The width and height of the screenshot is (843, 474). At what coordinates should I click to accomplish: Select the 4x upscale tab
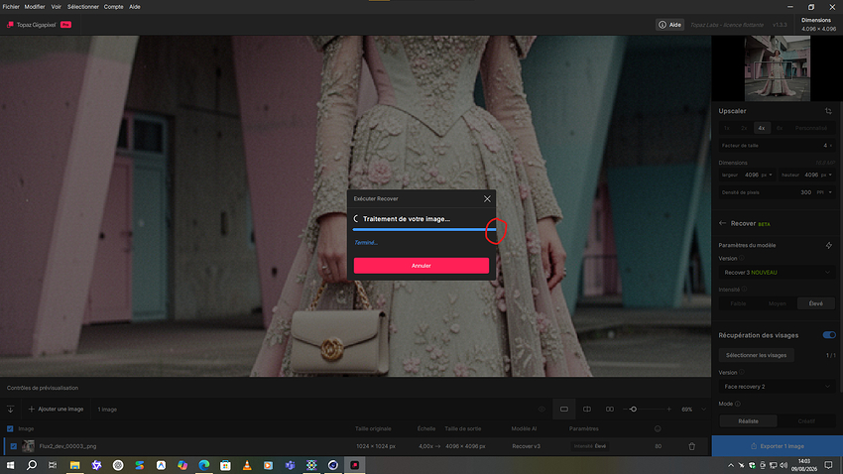tap(762, 128)
